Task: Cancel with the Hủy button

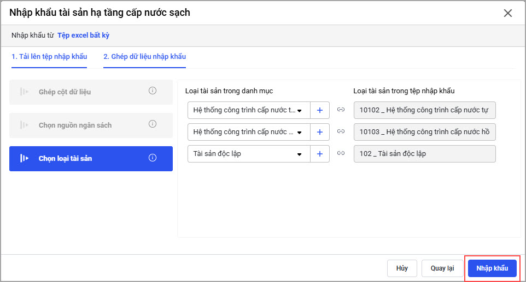Action: [402, 268]
